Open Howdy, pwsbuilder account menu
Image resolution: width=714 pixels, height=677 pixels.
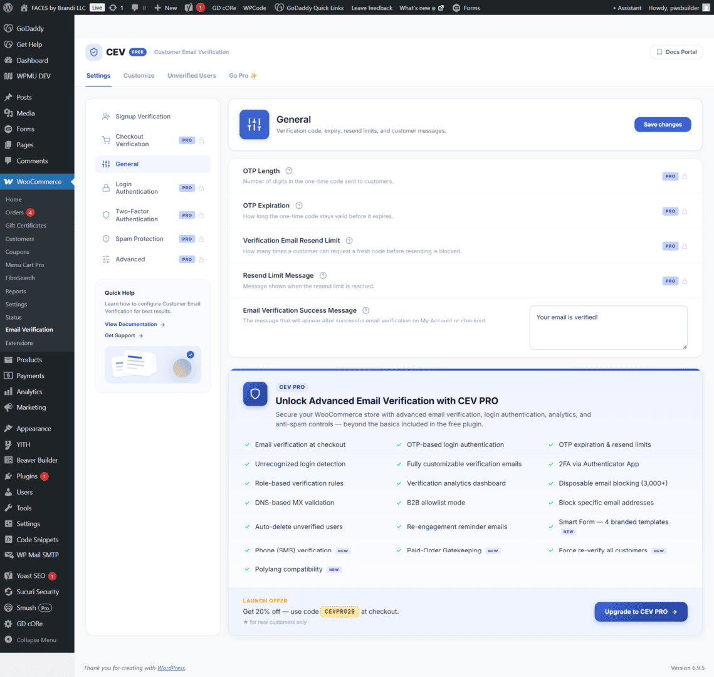(679, 8)
